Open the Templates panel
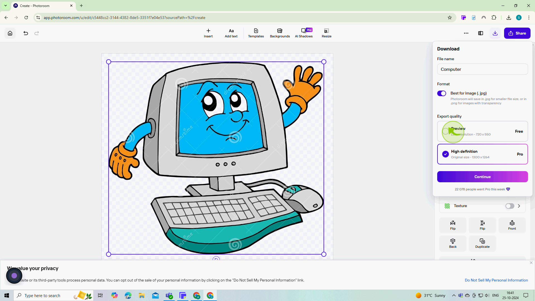Image resolution: width=535 pixels, height=301 pixels. click(256, 33)
